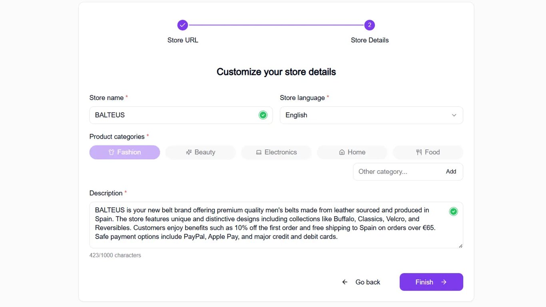Click the step 2 Store Details circle
Image resolution: width=546 pixels, height=307 pixels.
click(369, 25)
